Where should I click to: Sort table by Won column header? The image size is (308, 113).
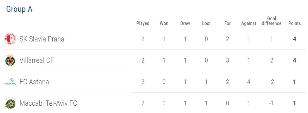pos(164,23)
